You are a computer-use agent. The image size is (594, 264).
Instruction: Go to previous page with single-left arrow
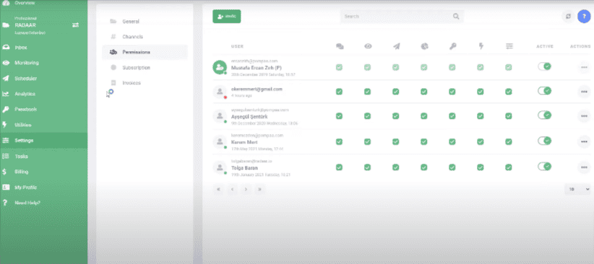point(232,189)
